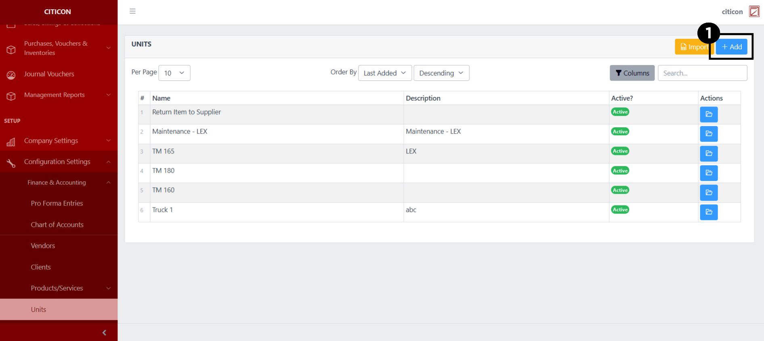This screenshot has height=341, width=764.
Task: Open folder action for Return Item to Supplier
Action: pyautogui.click(x=708, y=114)
